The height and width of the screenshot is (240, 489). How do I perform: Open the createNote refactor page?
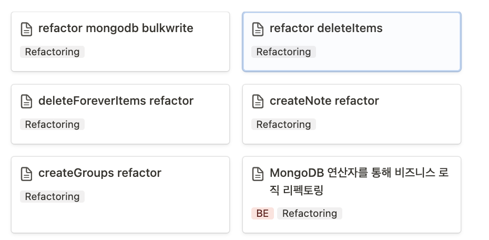(x=324, y=101)
